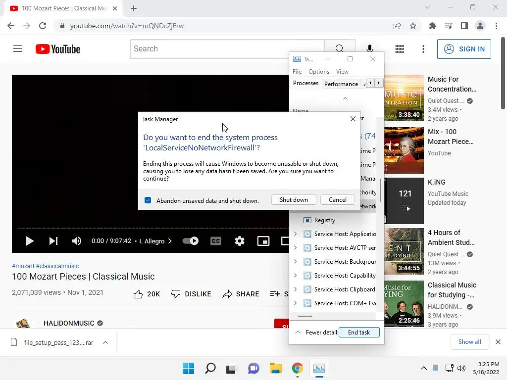Click End task button
Screen dimensions: 507x380
coord(359,332)
